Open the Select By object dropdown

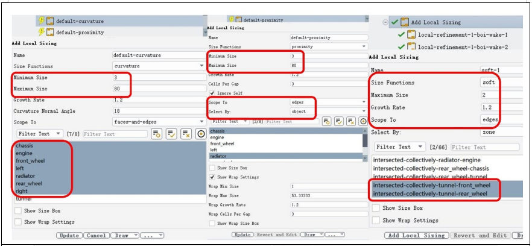click(x=329, y=111)
